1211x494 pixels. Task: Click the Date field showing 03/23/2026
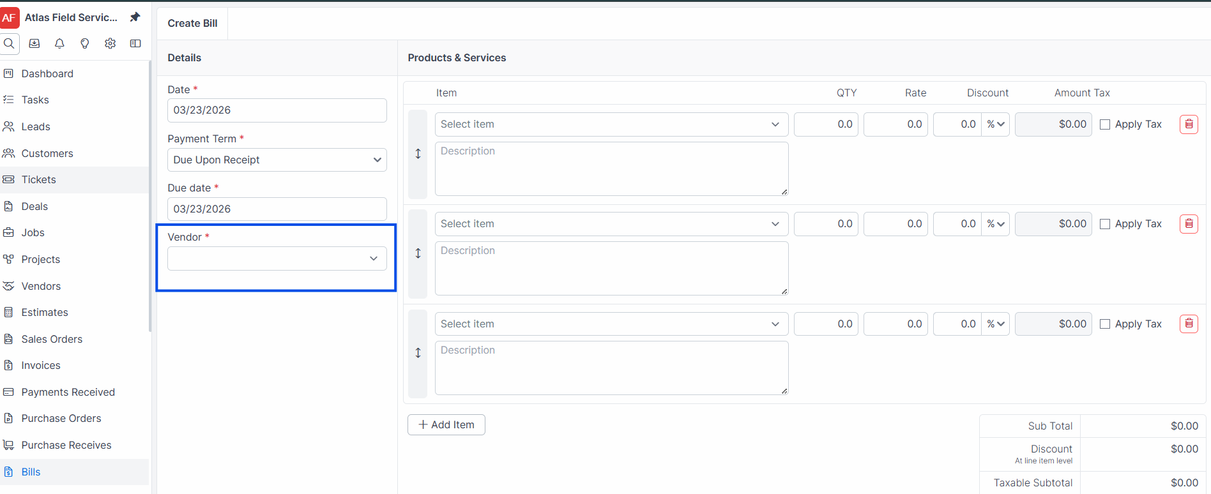277,110
